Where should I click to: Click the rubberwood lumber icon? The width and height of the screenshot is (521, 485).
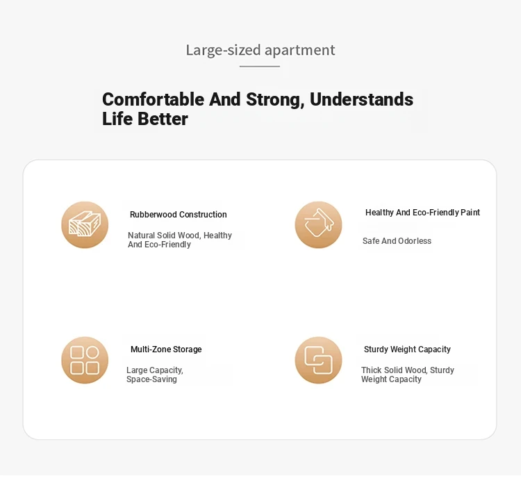pyautogui.click(x=85, y=224)
